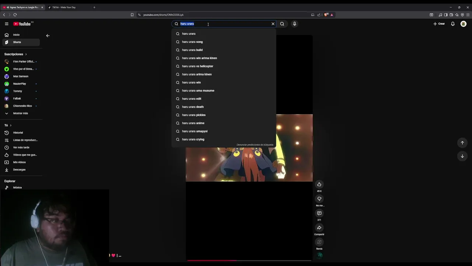The image size is (472, 266).
Task: Open Ver más tarde list
Action: point(21,147)
